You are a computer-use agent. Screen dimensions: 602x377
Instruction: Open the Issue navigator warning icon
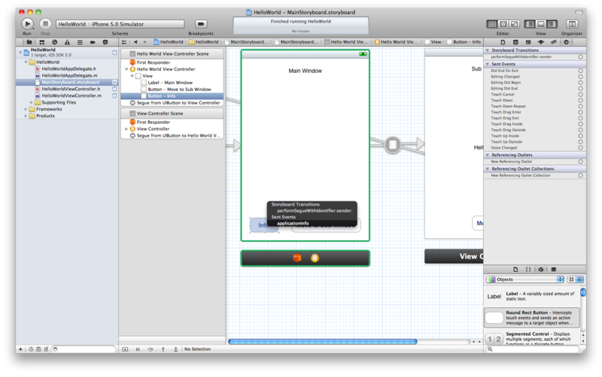click(x=67, y=42)
